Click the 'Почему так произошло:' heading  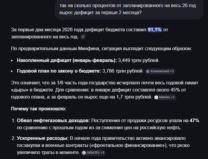coord(39,109)
